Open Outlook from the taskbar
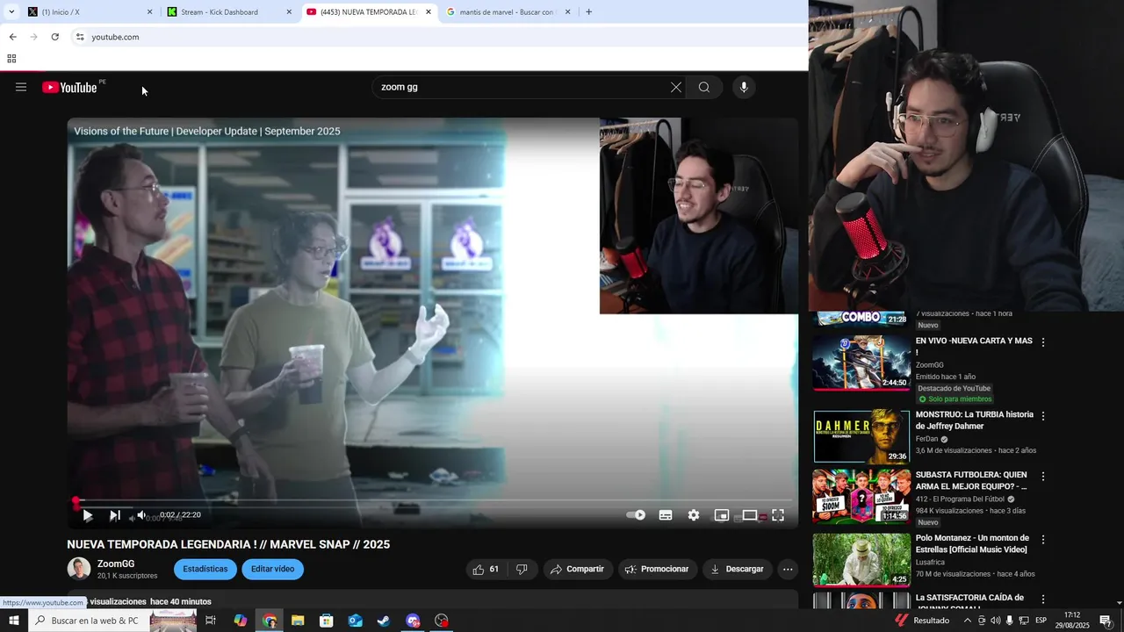Viewport: 1124px width, 632px height. coord(355,621)
